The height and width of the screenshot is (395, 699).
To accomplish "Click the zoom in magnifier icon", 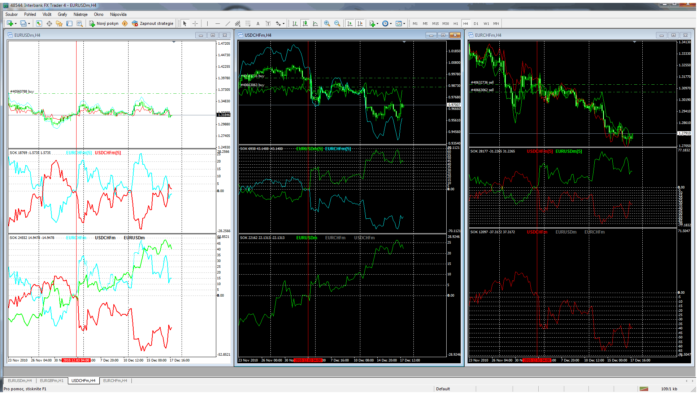I will click(x=327, y=23).
